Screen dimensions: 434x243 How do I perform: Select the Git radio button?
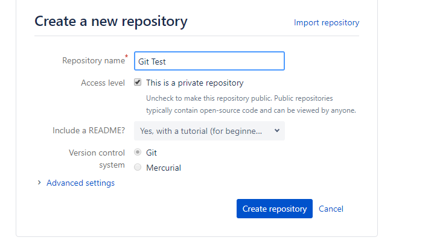coord(138,152)
